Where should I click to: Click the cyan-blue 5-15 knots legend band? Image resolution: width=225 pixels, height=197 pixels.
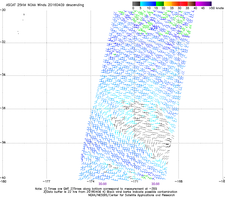(148, 4)
